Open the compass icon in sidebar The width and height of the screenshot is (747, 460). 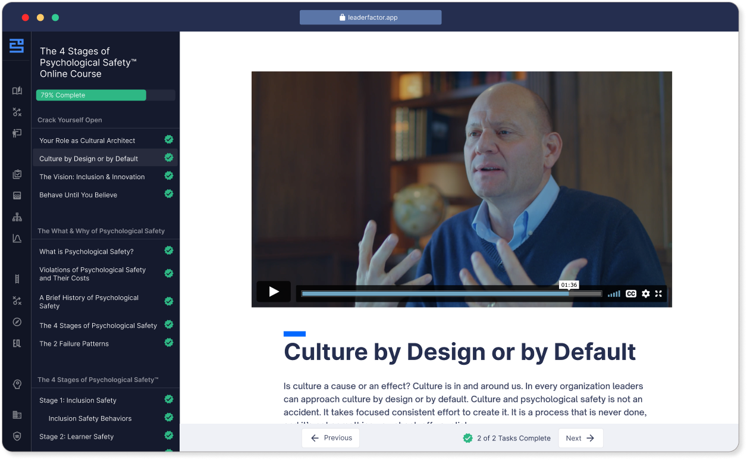(x=17, y=322)
